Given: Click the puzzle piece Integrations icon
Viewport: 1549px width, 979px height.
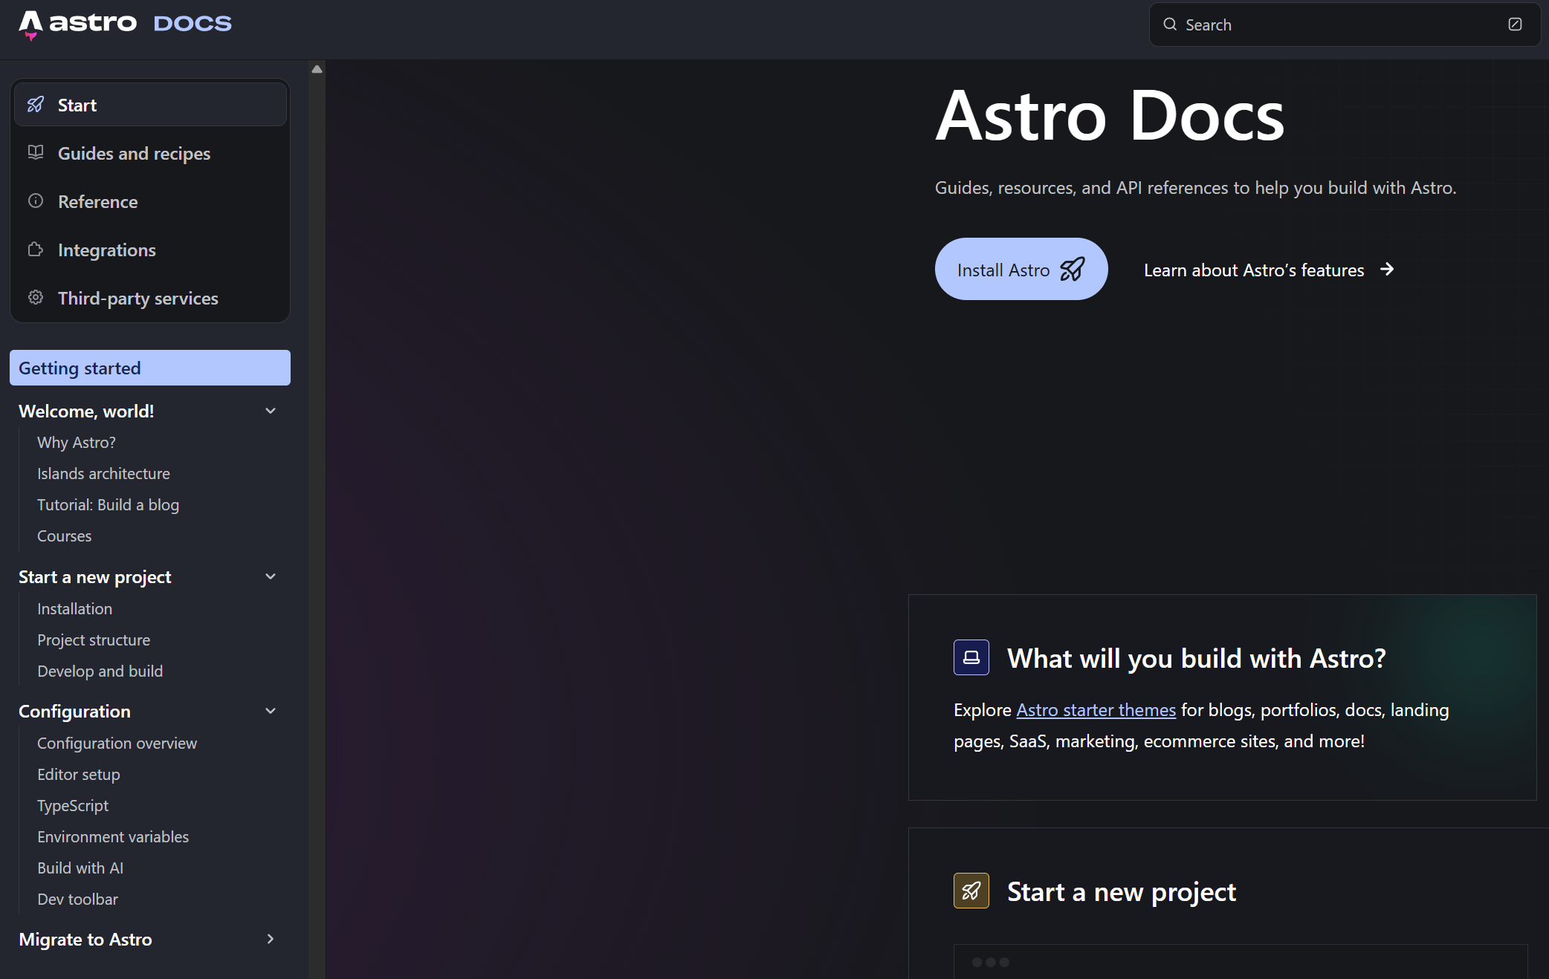Looking at the screenshot, I should tap(36, 249).
